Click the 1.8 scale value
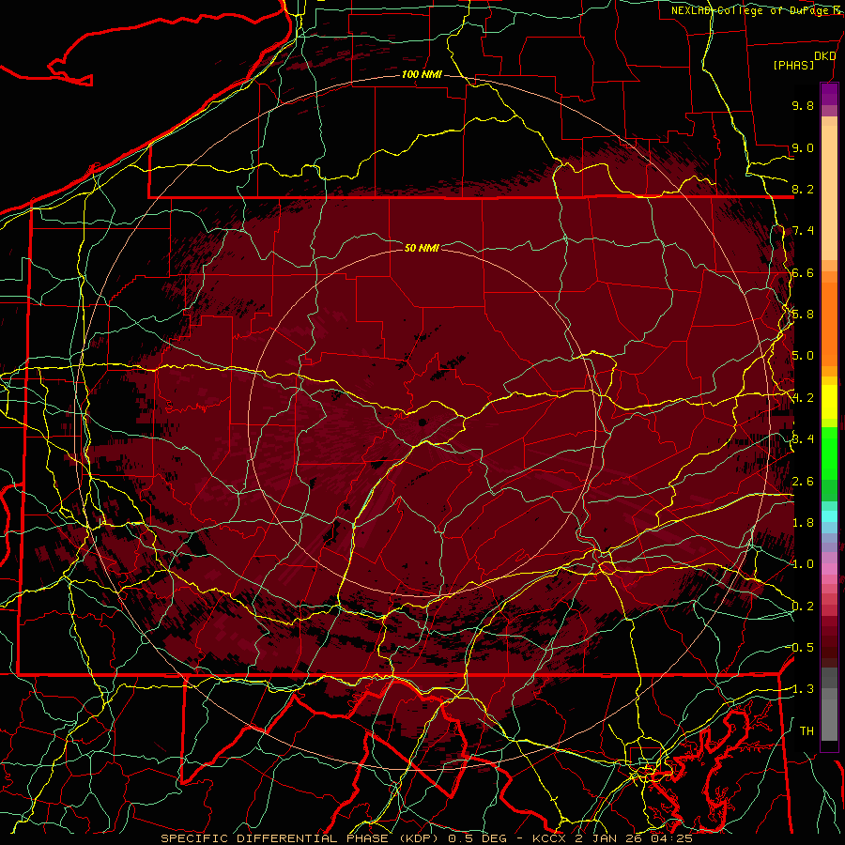Screen dimensions: 845x845 [x=803, y=523]
